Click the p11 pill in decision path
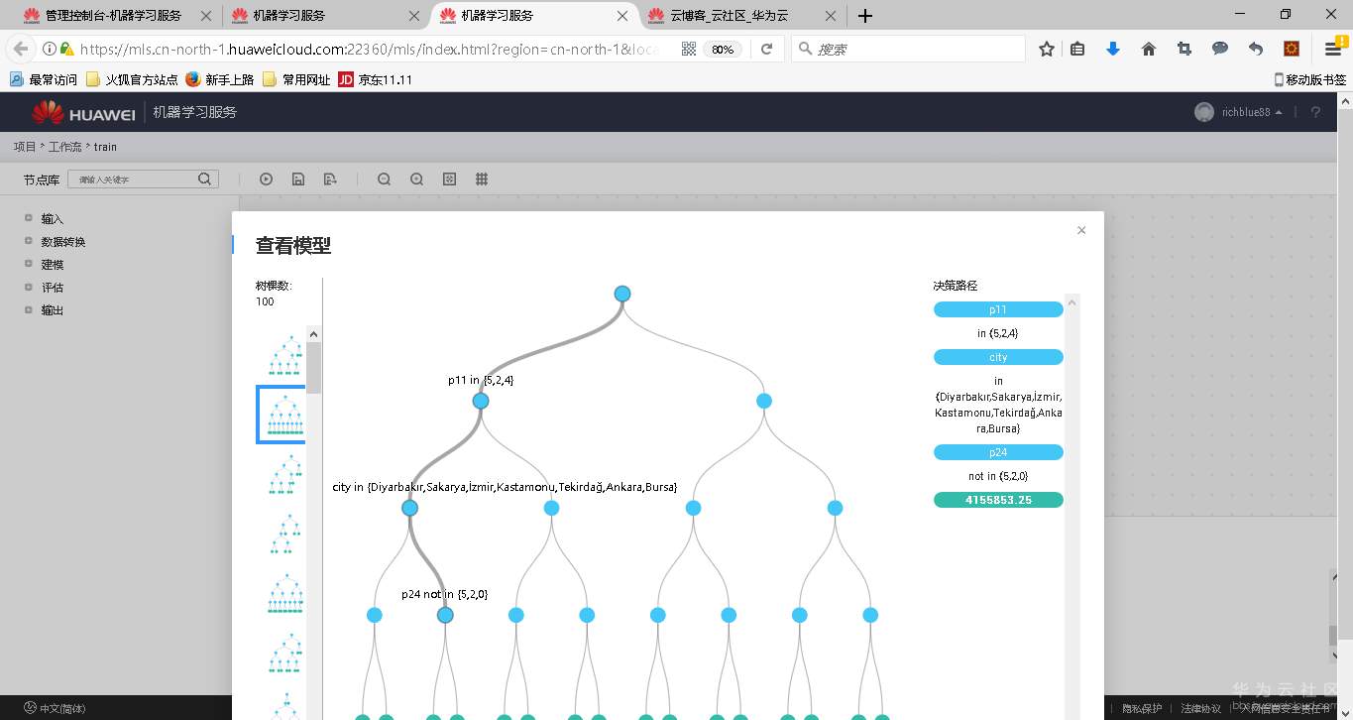Screen dimensions: 1353x720 pos(998,309)
